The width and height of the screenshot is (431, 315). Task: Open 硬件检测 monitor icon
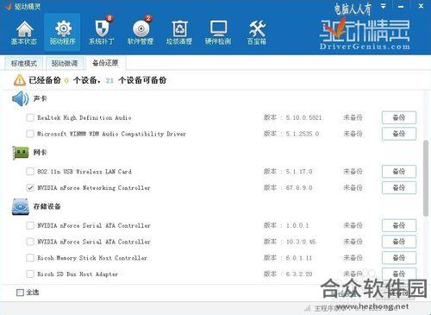coord(218,33)
